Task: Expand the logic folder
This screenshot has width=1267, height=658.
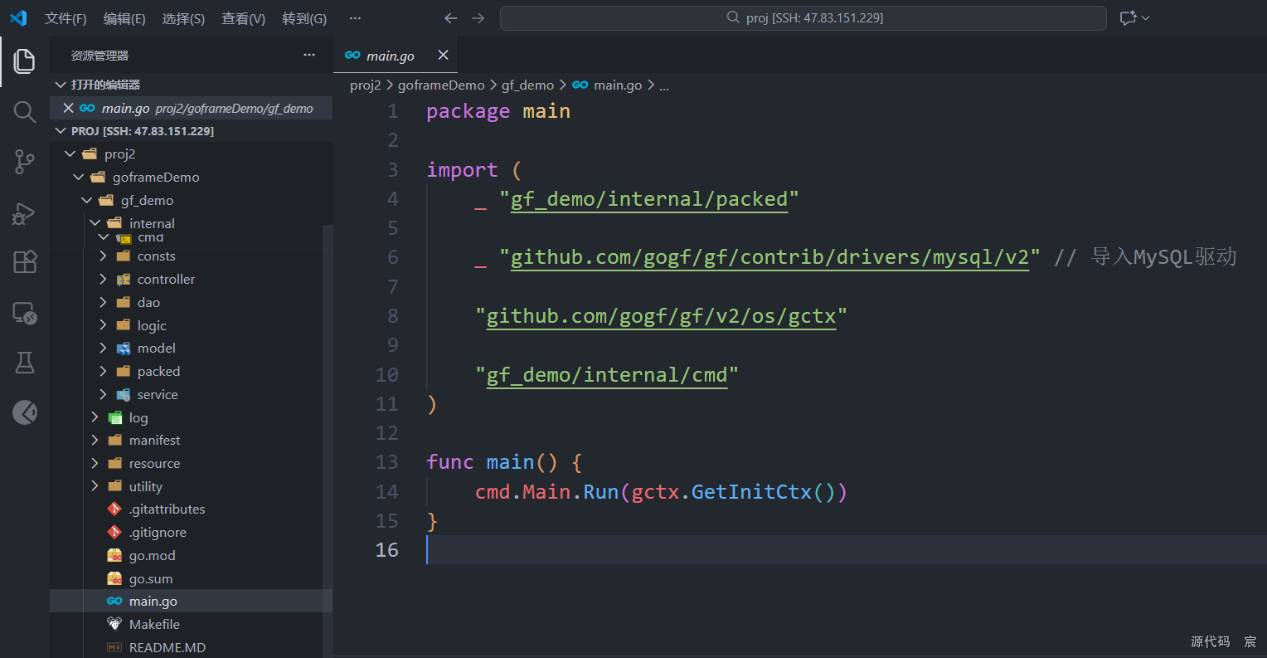Action: [103, 325]
